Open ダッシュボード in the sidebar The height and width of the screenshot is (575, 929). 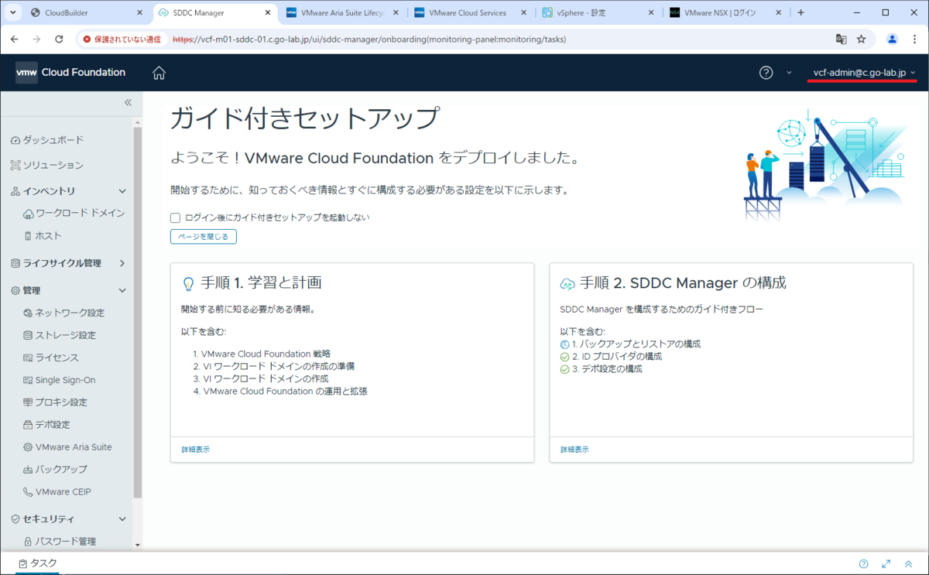pos(47,140)
